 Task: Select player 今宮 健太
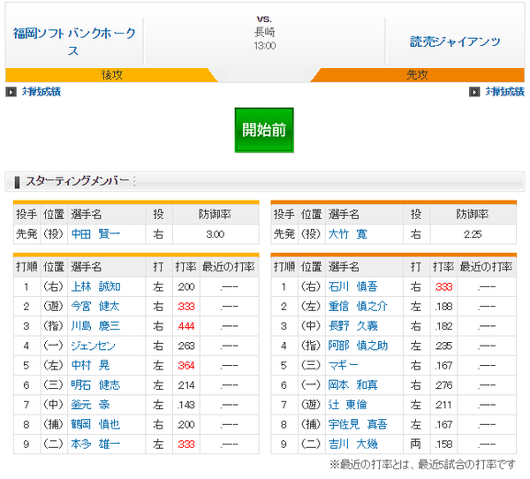click(95, 307)
